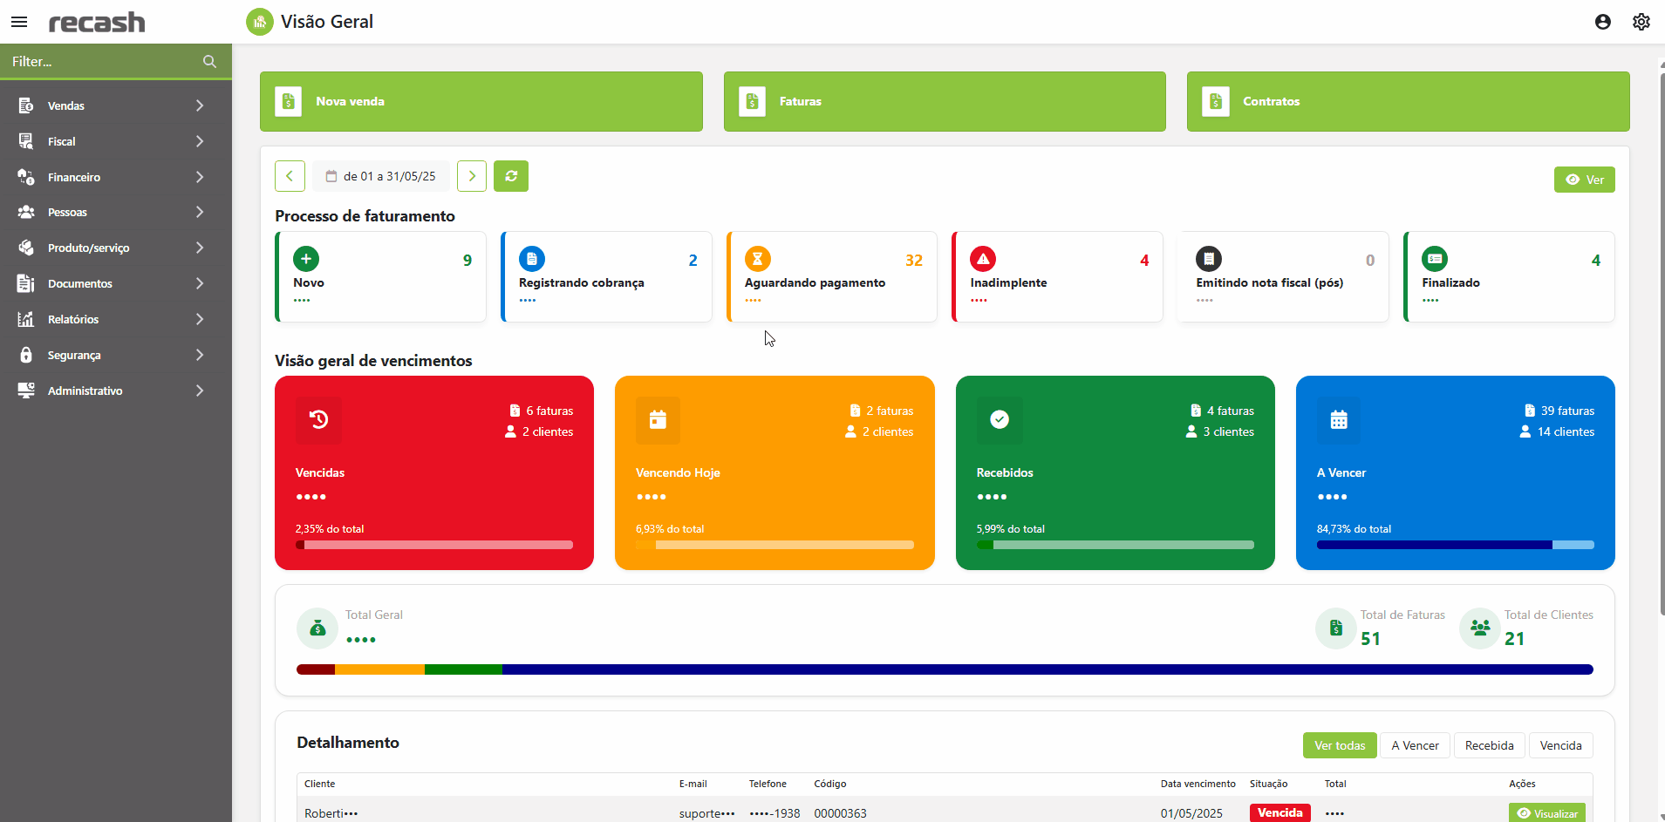1665x822 pixels.
Task: Click the search magnifier in filter box
Action: tap(209, 62)
